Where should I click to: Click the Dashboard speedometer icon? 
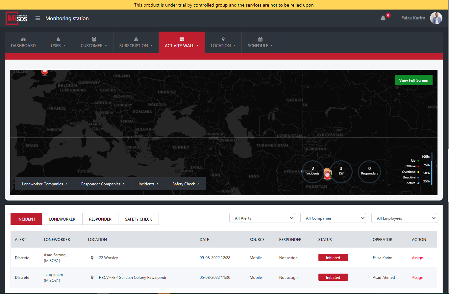pyautogui.click(x=23, y=39)
